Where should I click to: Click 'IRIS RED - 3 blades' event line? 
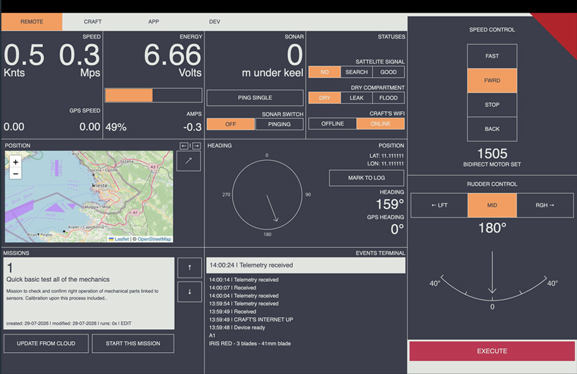pos(250,343)
